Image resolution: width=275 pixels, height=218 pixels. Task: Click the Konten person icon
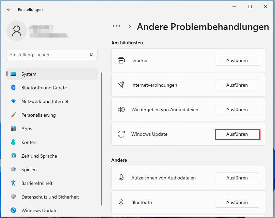pyautogui.click(x=13, y=142)
